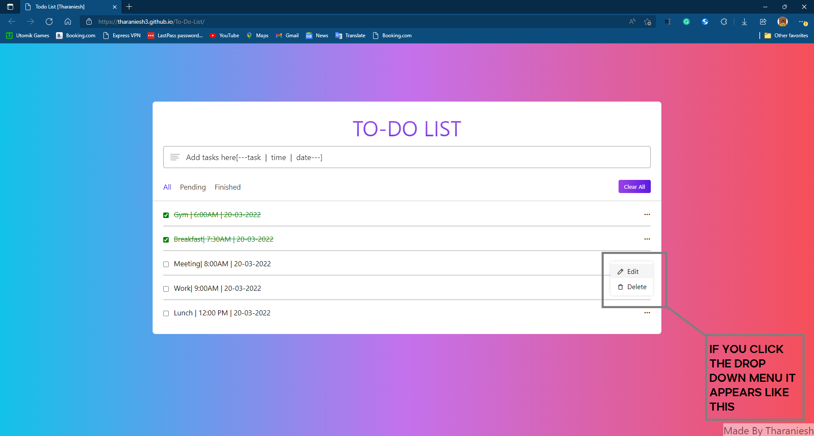The image size is (814, 436).
Task: Check the Meeting task checkbox
Action: (166, 264)
